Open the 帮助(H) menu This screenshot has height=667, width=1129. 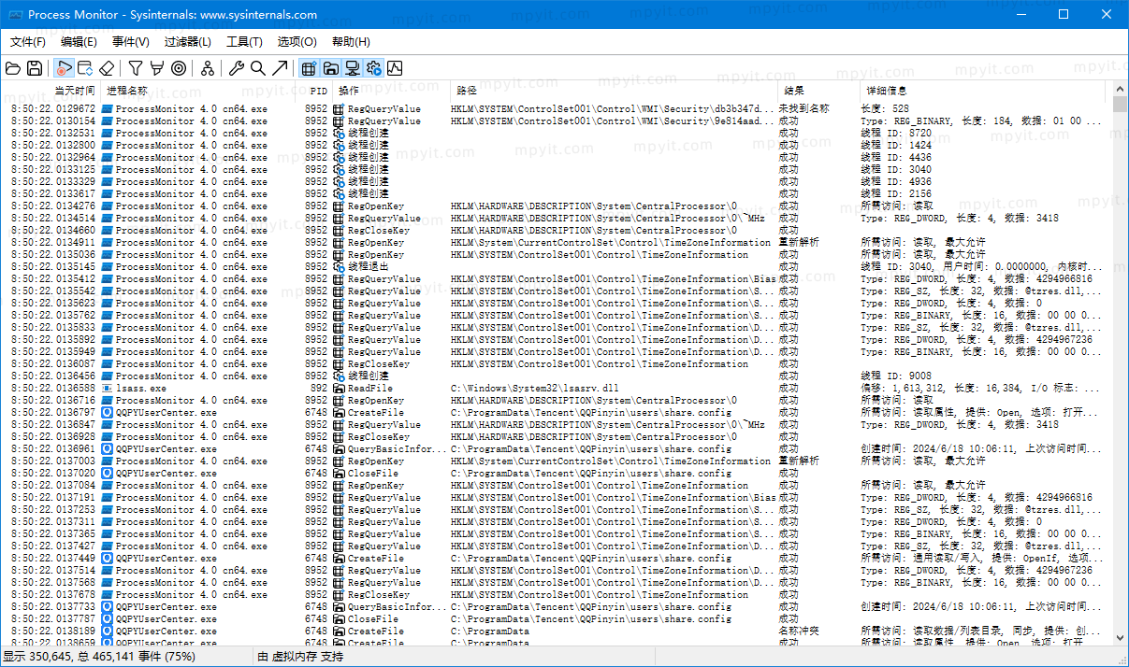tap(351, 42)
